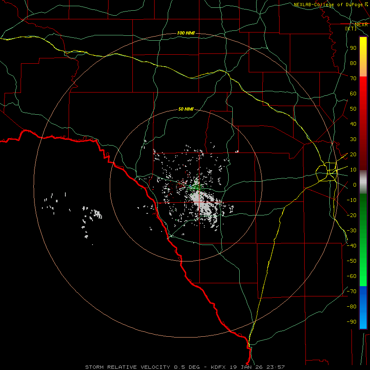Click the -90 value on the velocity scale
This screenshot has height=370, width=370.
tap(351, 322)
